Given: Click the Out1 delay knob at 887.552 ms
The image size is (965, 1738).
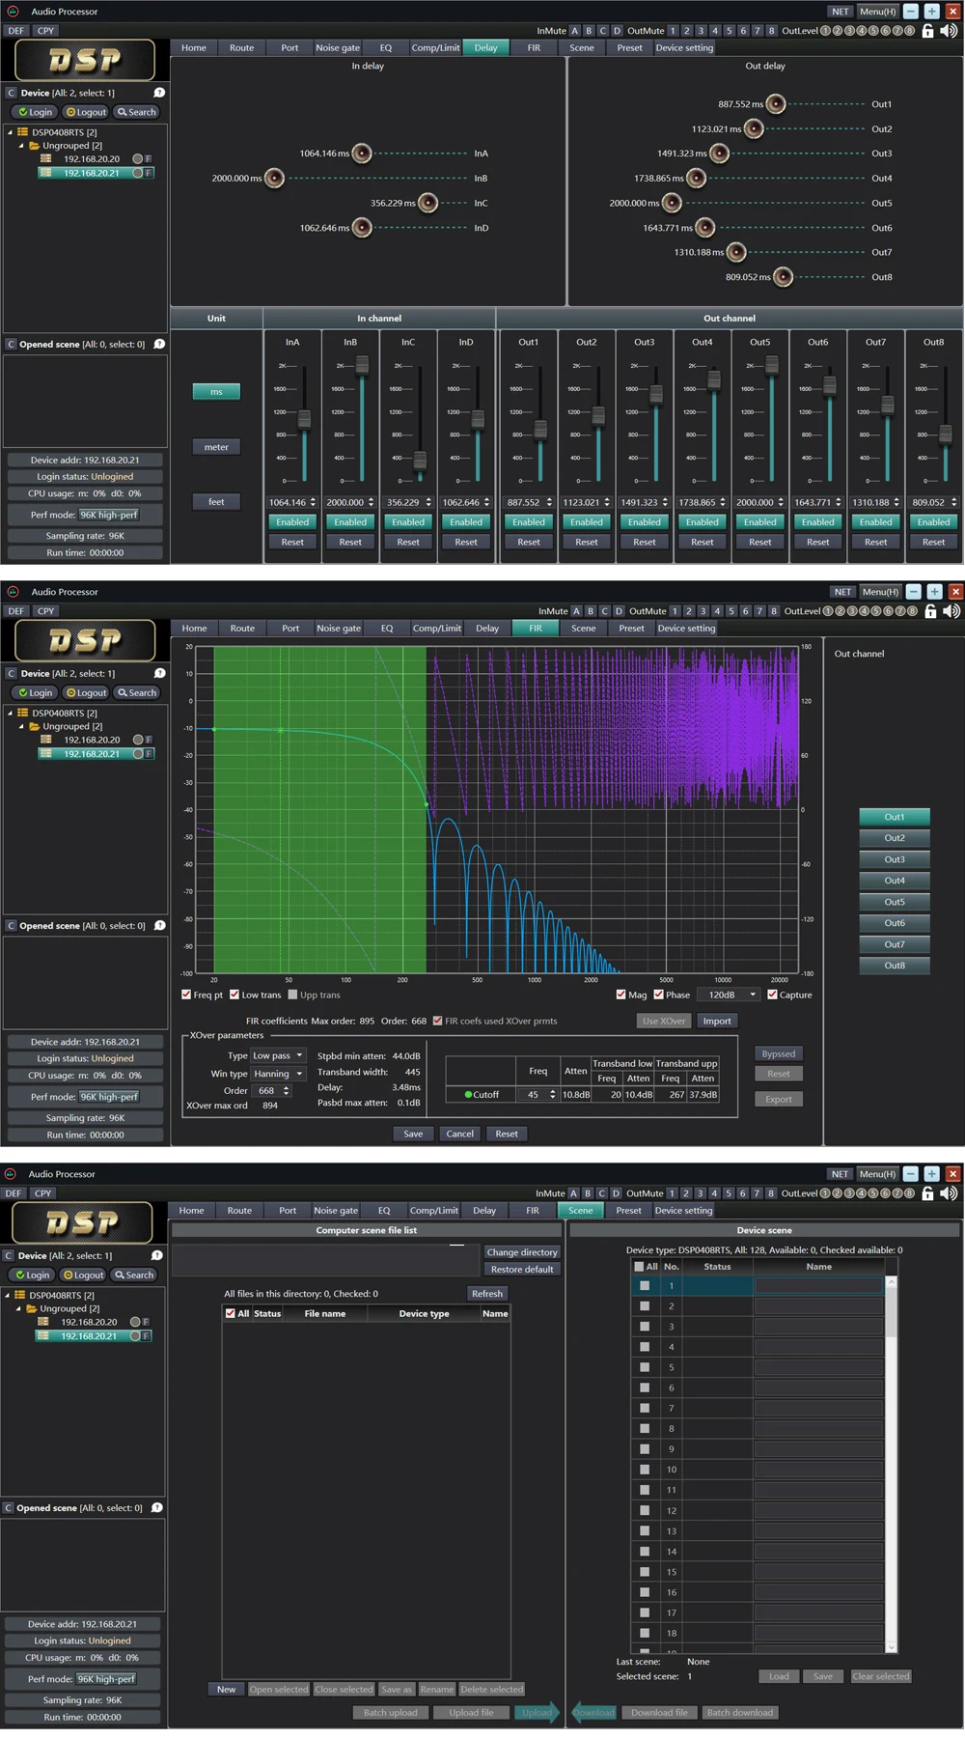Looking at the screenshot, I should (775, 104).
